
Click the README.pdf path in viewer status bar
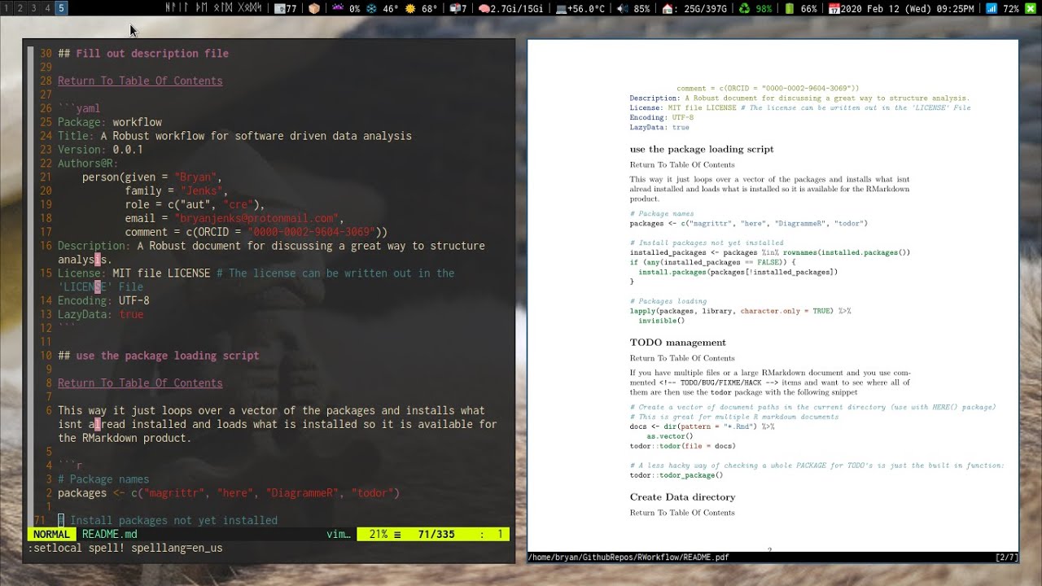click(x=628, y=558)
